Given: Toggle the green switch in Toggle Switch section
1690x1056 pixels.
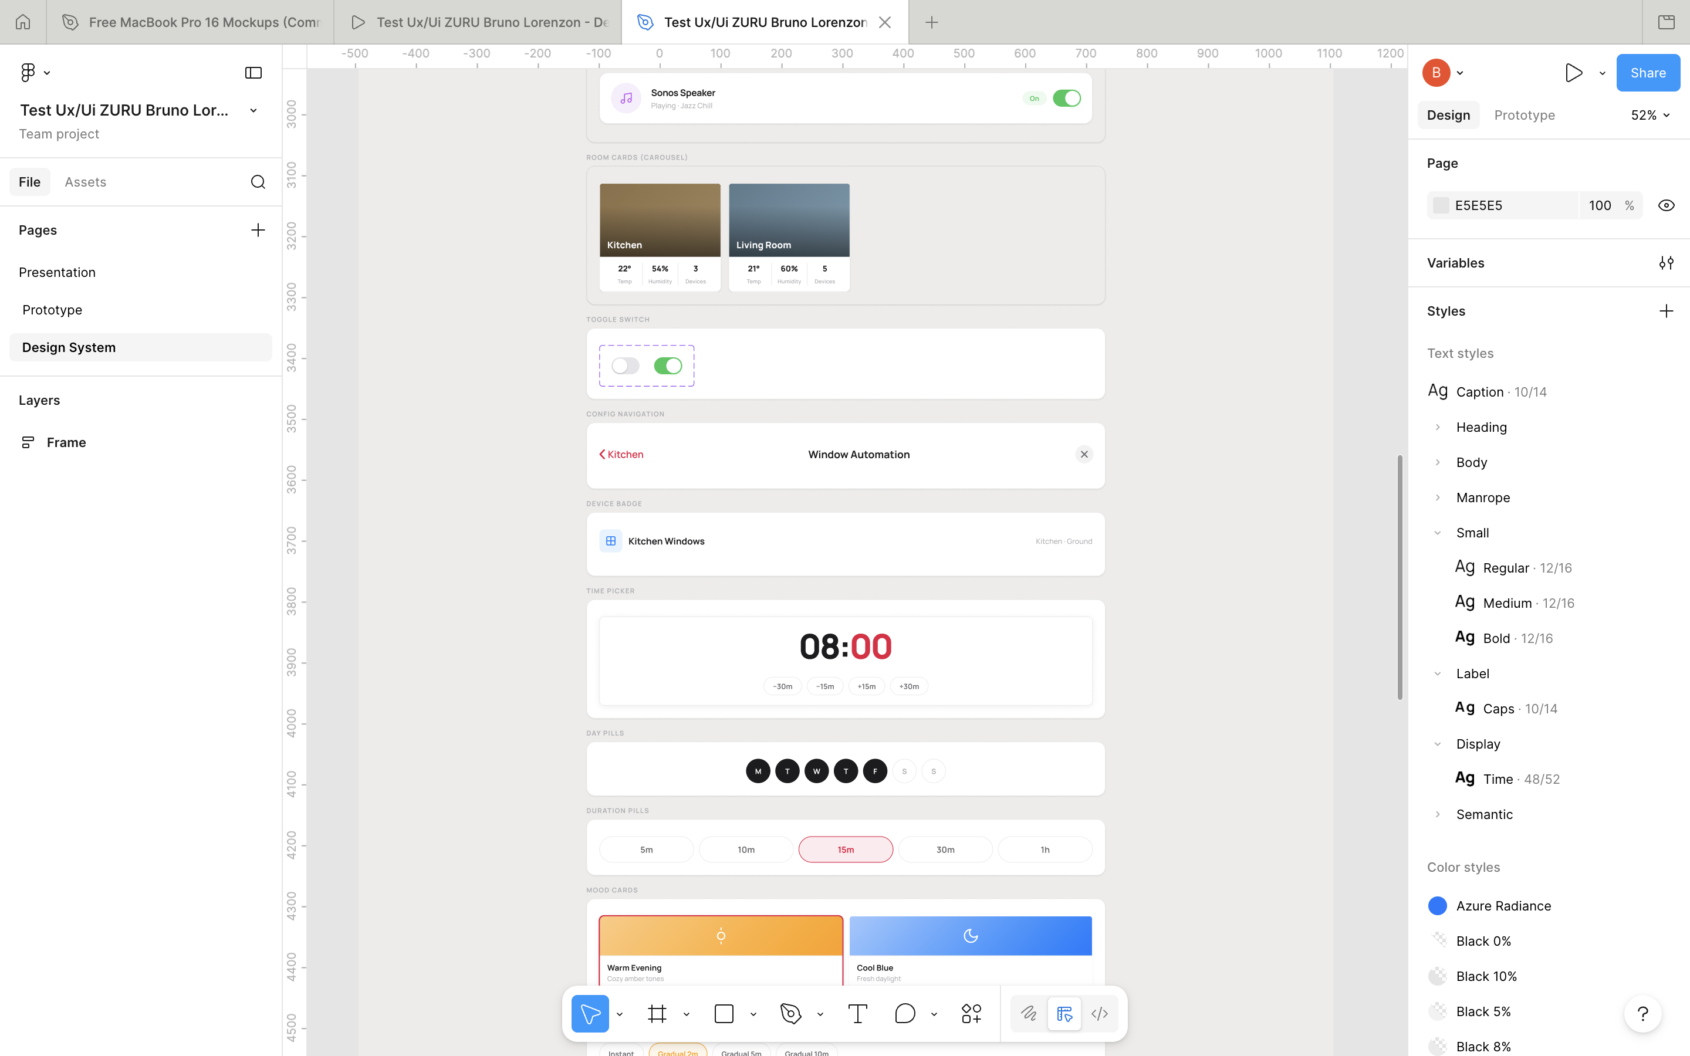Looking at the screenshot, I should pyautogui.click(x=668, y=365).
